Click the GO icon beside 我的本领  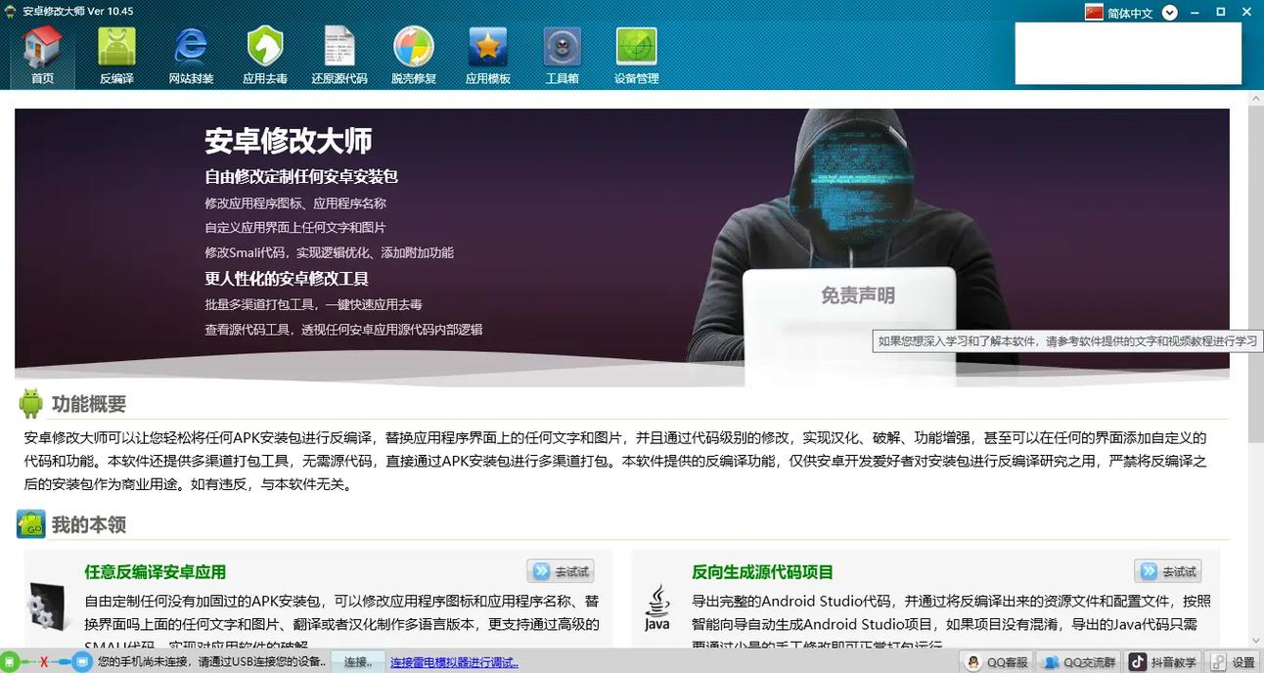click(31, 524)
